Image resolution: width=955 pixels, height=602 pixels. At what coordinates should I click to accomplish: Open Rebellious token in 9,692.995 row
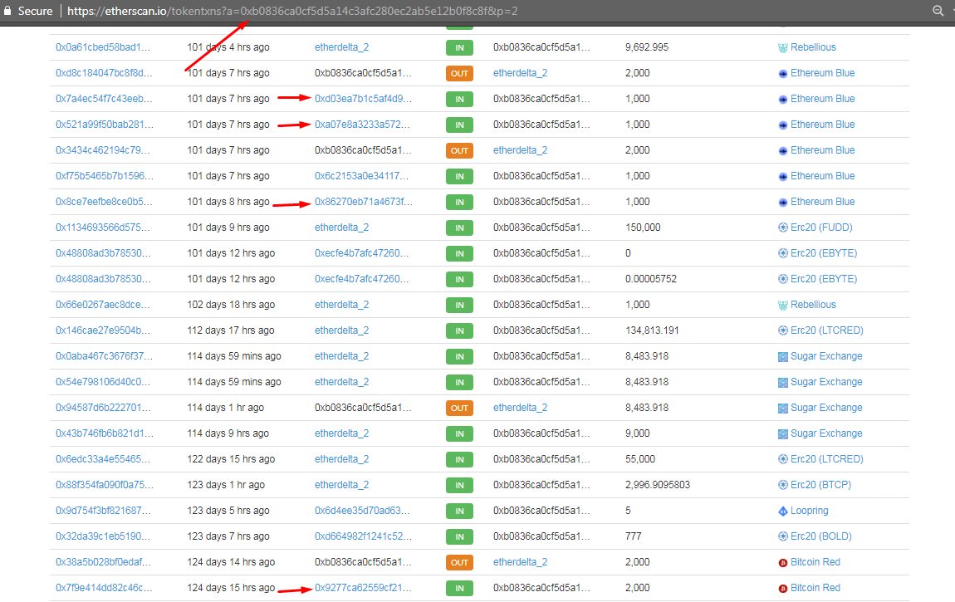(x=813, y=46)
